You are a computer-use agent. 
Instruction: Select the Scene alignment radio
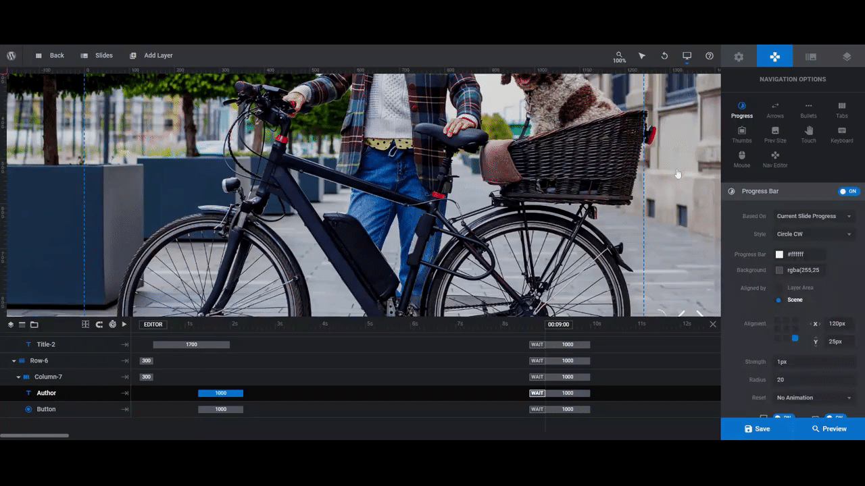(x=778, y=300)
